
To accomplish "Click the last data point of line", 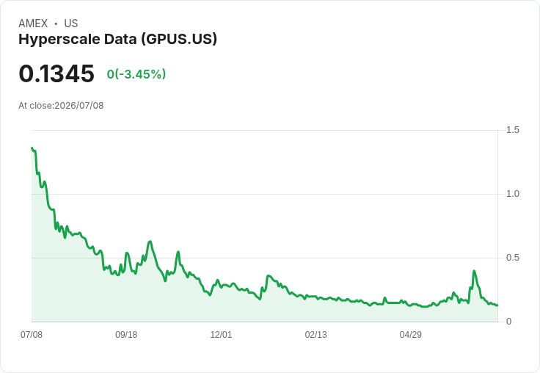I will click(497, 305).
